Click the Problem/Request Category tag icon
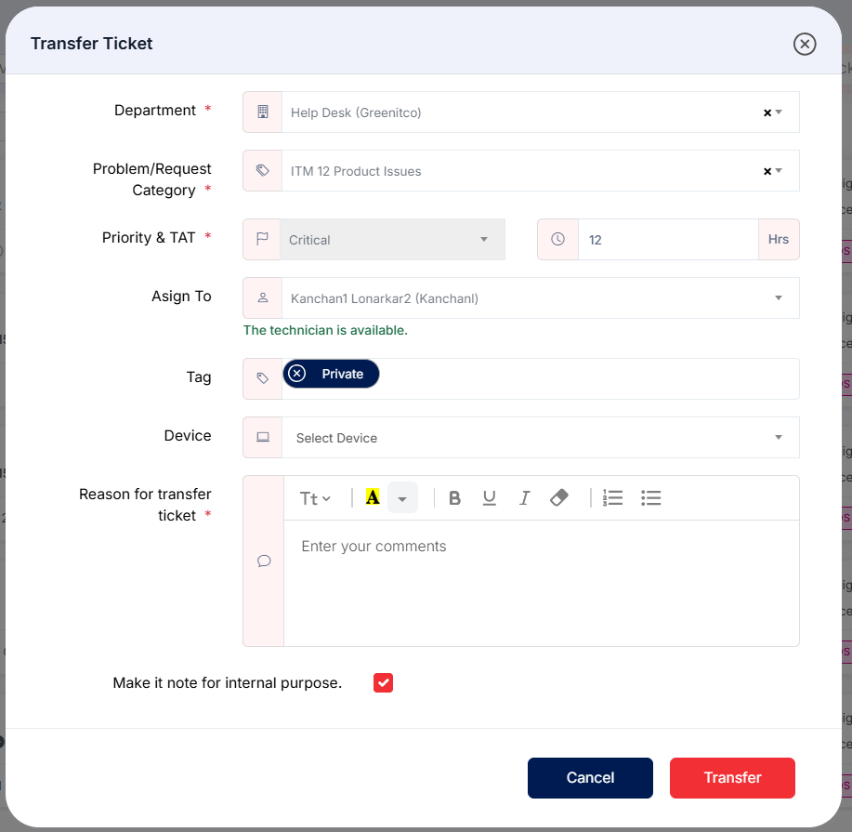 pos(262,171)
